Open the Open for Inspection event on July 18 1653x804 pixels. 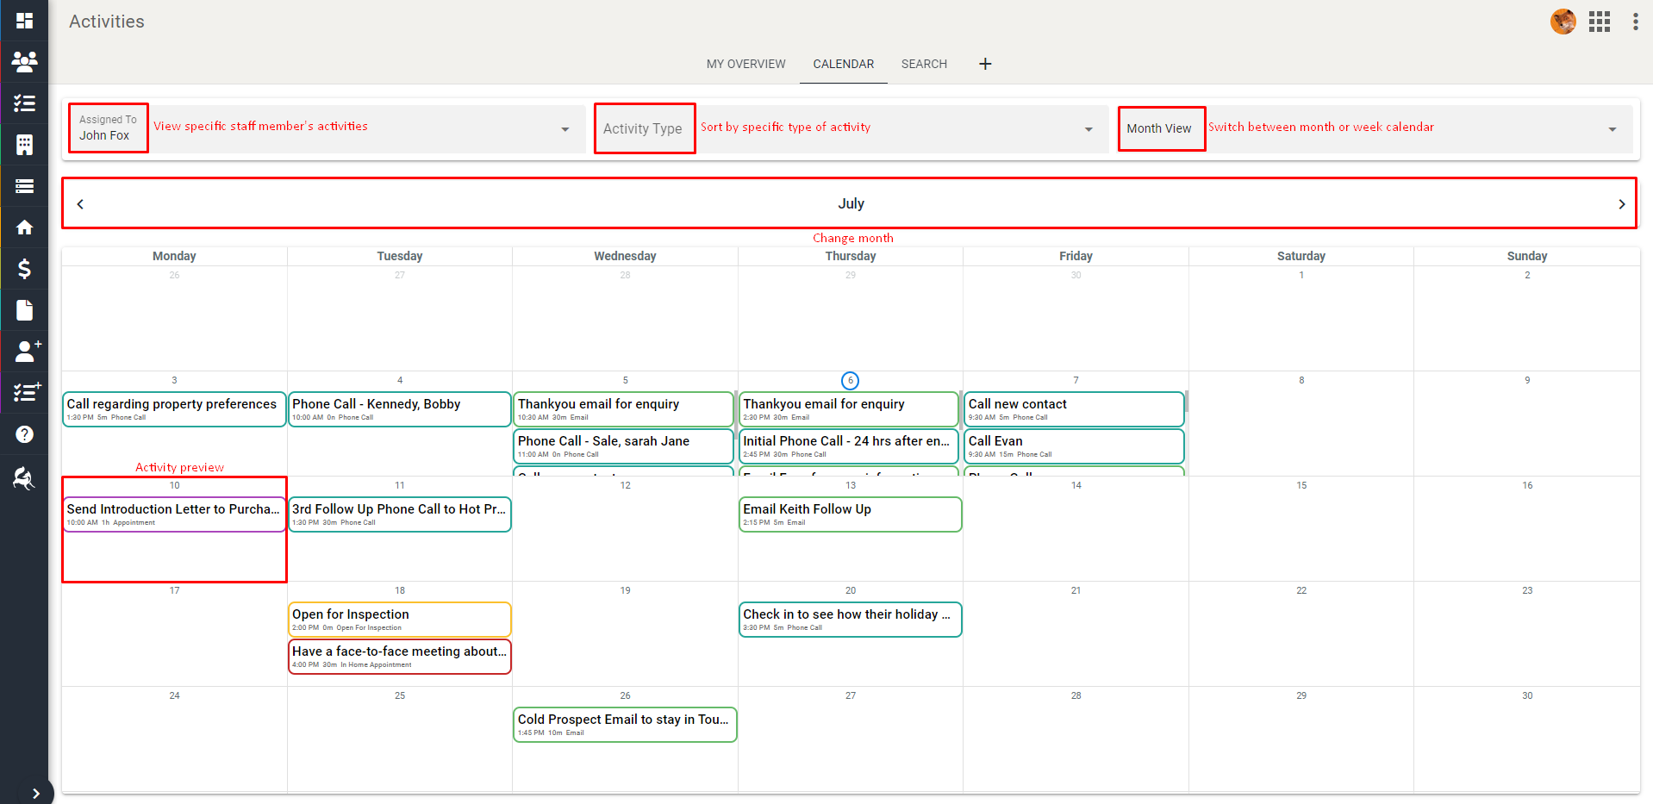click(399, 619)
